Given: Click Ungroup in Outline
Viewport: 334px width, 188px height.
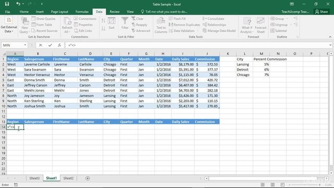Looking at the screenshot, I should pyautogui.click(x=279, y=25).
